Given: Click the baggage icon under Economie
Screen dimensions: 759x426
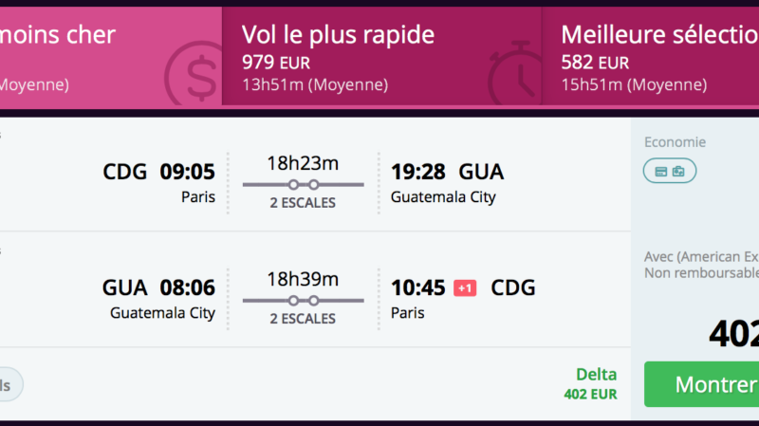Looking at the screenshot, I should click(x=678, y=172).
